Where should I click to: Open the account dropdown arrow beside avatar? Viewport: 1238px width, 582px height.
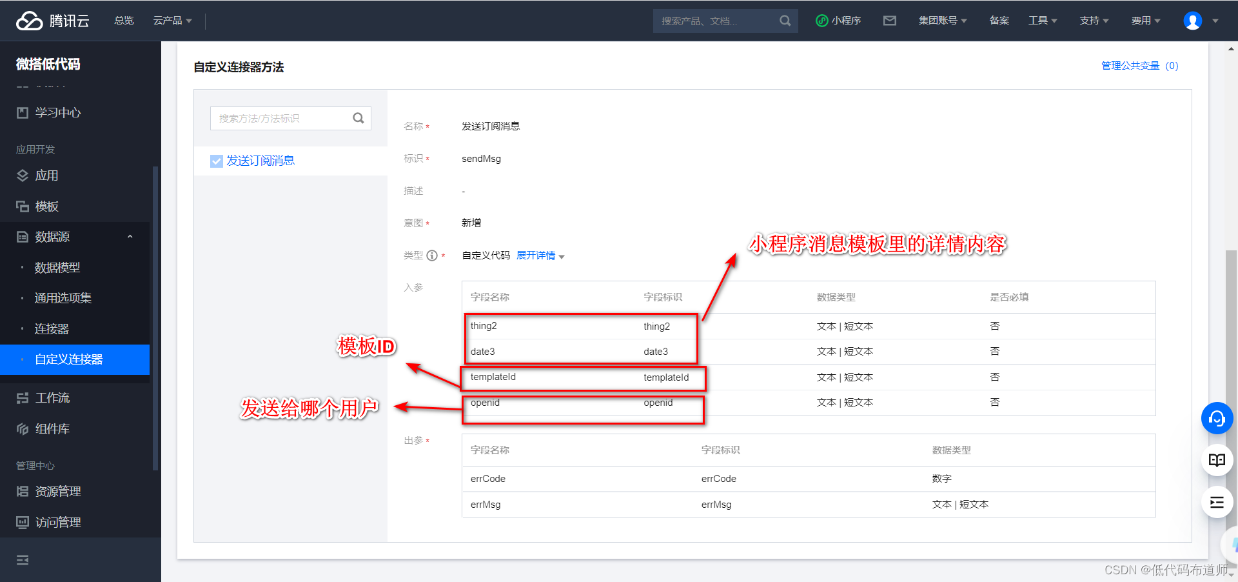click(1215, 21)
